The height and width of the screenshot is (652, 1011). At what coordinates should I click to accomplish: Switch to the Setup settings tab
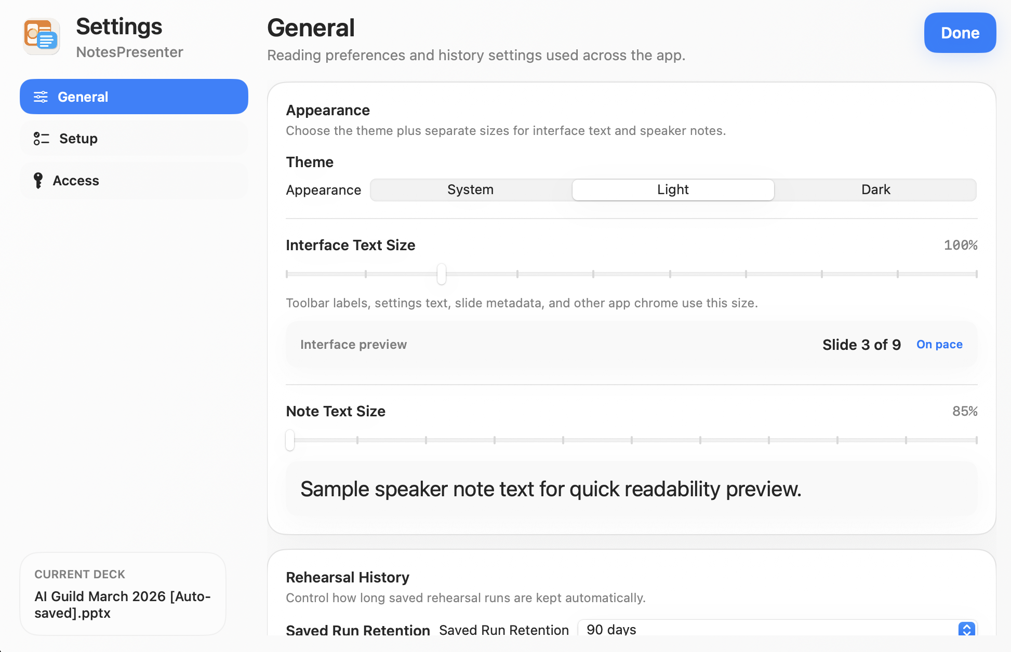click(x=134, y=139)
